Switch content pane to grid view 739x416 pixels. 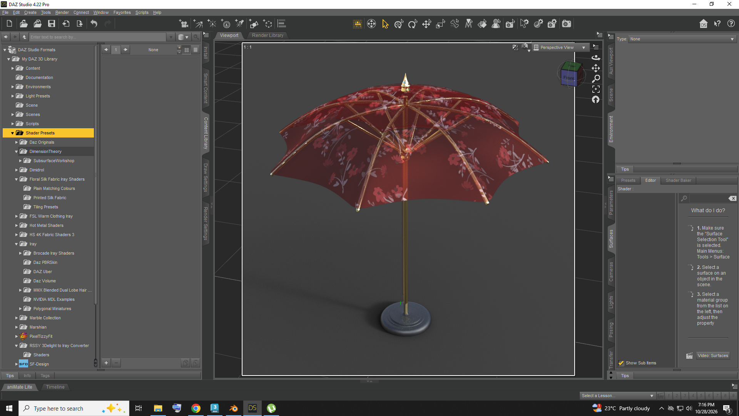(187, 50)
